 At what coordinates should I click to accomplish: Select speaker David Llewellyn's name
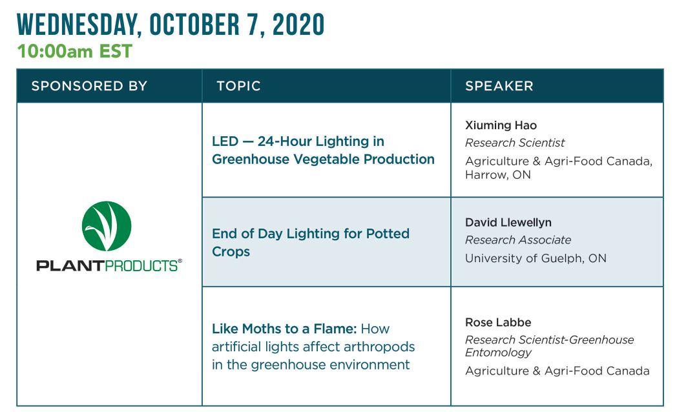pyautogui.click(x=508, y=222)
